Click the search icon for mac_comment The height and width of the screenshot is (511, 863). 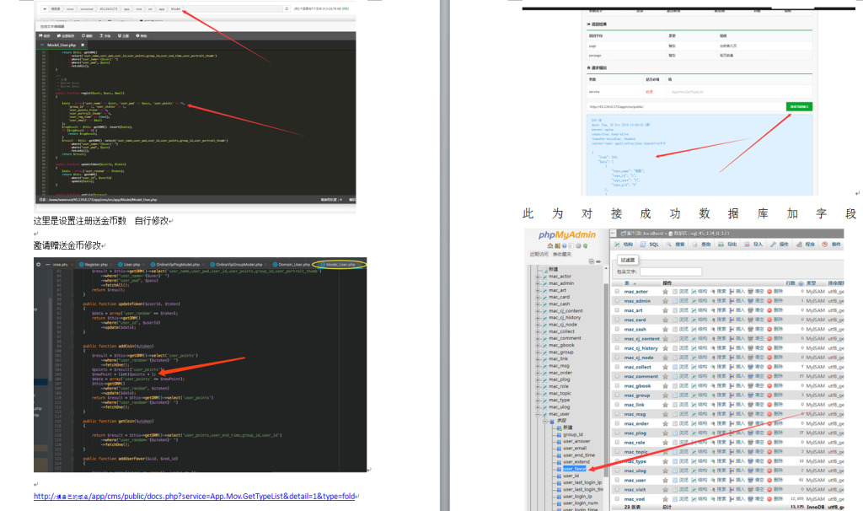click(713, 376)
